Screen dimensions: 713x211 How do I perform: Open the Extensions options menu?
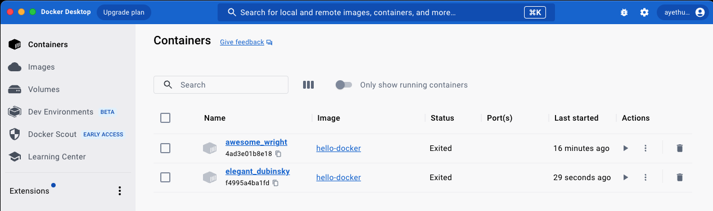(x=119, y=191)
